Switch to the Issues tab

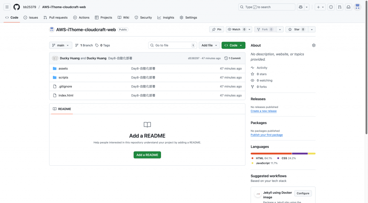[x=31, y=18]
